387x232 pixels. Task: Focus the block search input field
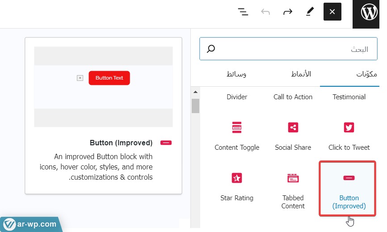point(295,49)
